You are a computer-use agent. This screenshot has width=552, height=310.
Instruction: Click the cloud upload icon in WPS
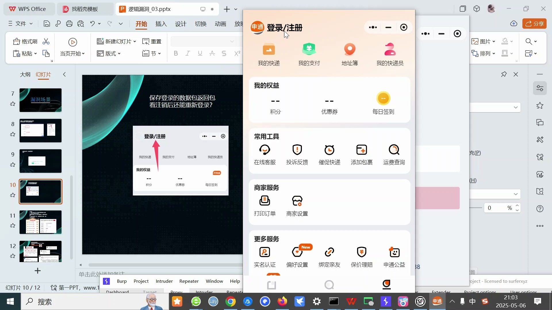click(514, 24)
